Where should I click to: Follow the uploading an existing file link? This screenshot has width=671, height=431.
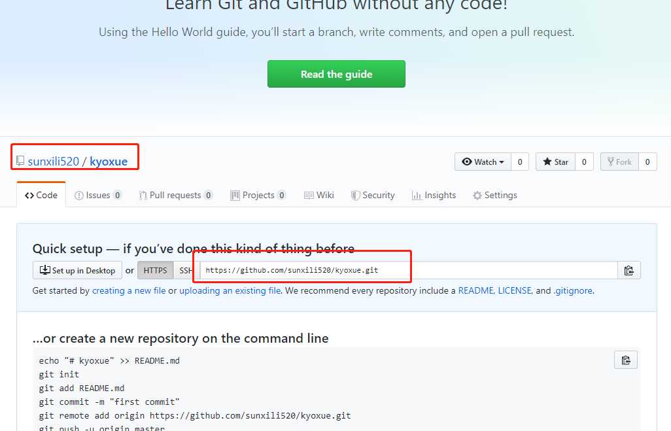coord(230,290)
